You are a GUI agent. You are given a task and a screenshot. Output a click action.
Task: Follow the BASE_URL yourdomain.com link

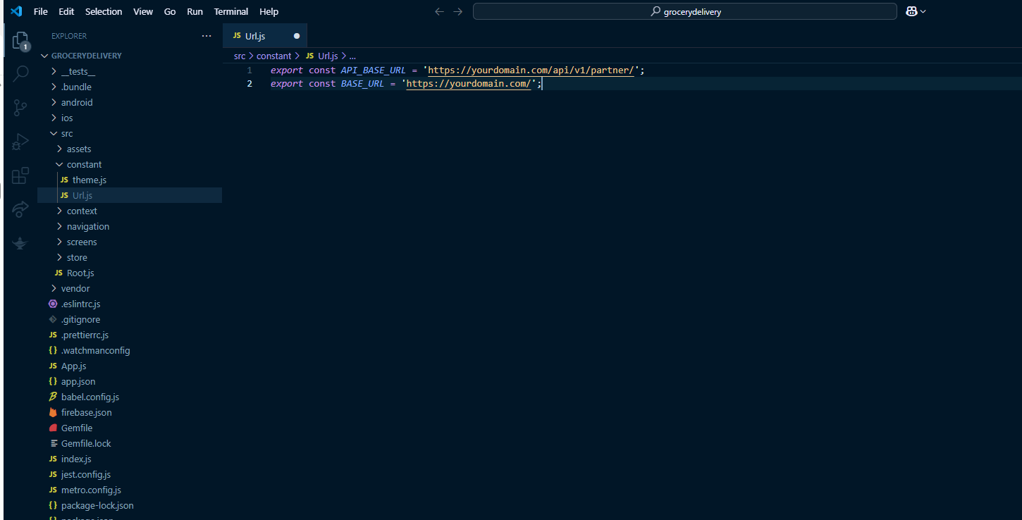click(x=468, y=83)
